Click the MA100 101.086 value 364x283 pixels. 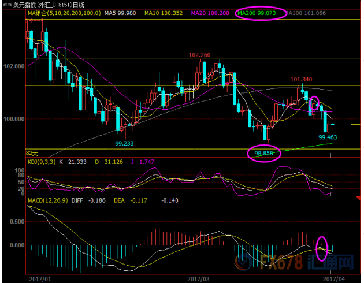click(x=305, y=13)
